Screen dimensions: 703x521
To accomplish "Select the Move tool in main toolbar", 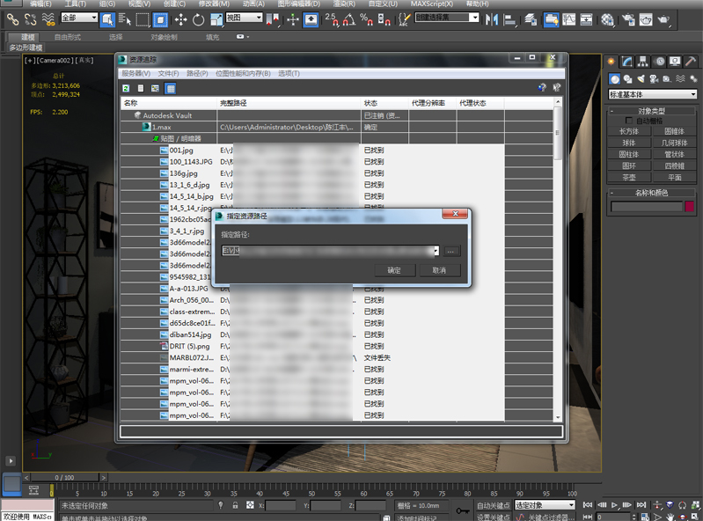I will 180,18.
